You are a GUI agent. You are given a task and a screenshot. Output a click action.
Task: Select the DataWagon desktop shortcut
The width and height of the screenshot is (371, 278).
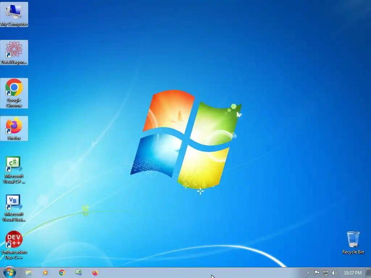coord(14,52)
